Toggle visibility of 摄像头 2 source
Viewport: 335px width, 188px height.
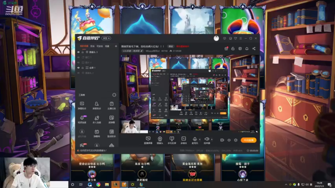click(78, 73)
